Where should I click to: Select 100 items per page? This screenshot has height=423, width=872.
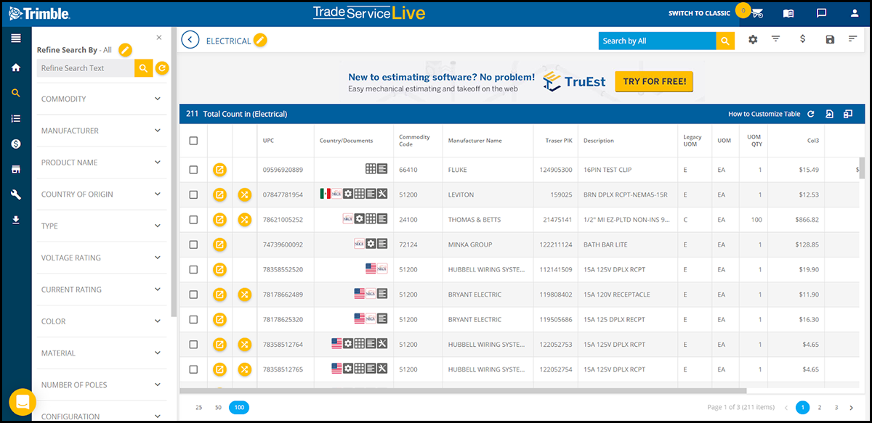[238, 408]
